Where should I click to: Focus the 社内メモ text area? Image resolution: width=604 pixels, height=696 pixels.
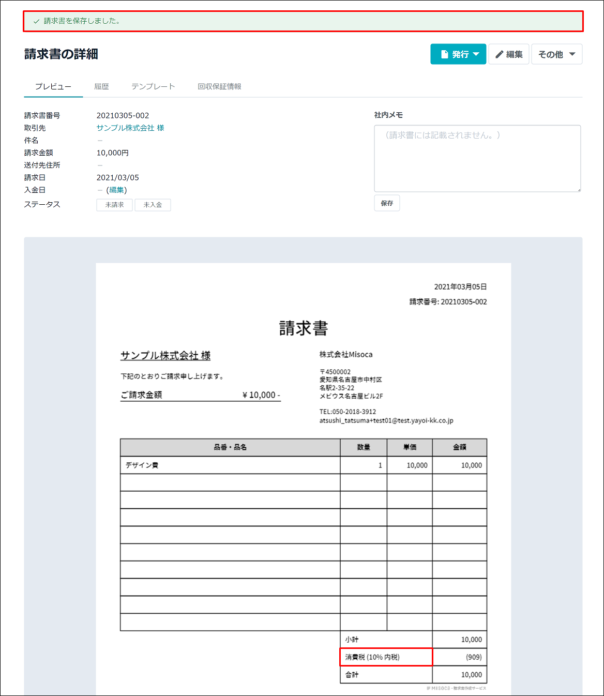pos(477,158)
